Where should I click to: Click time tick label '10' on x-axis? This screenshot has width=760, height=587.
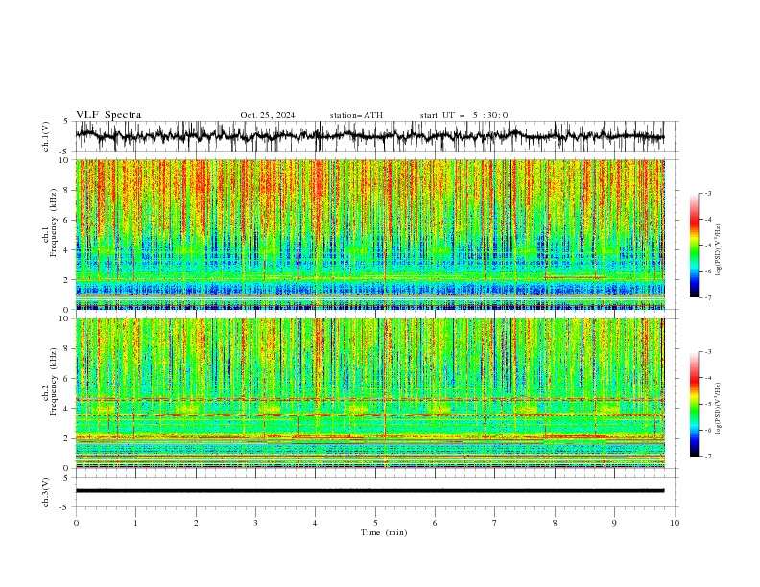[675, 523]
